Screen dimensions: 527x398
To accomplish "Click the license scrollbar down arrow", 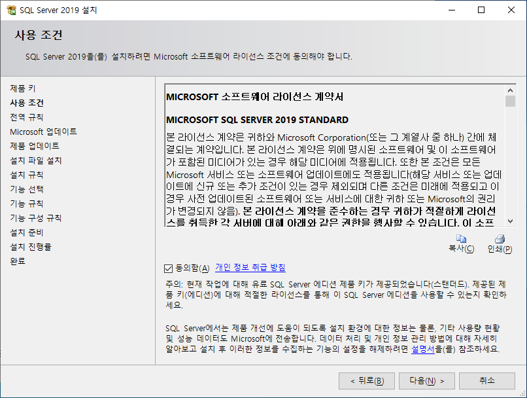I will 510,221.
